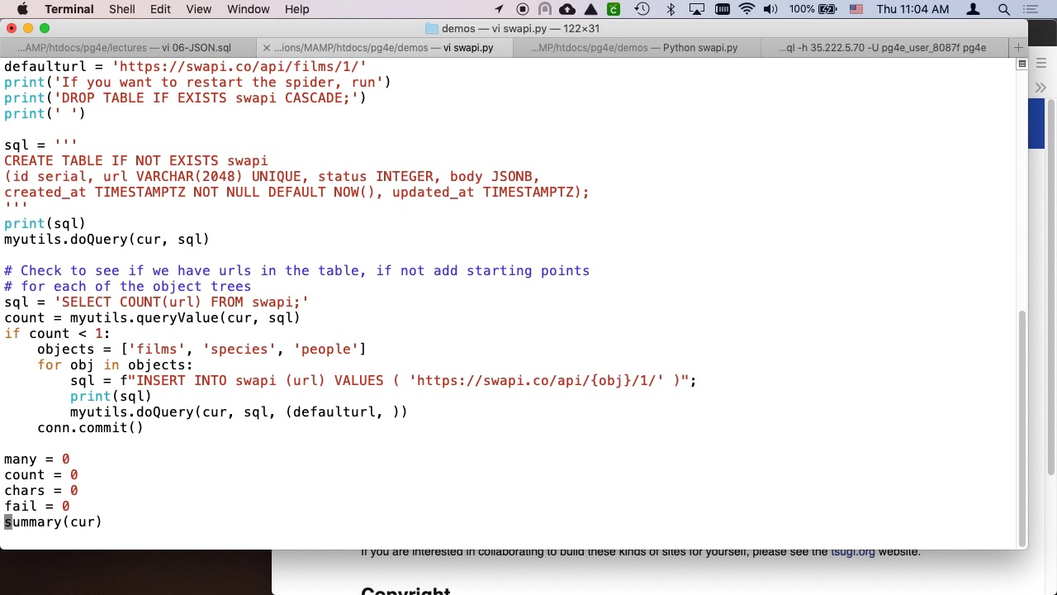Click the Thu 11:04 AM clock

912,9
